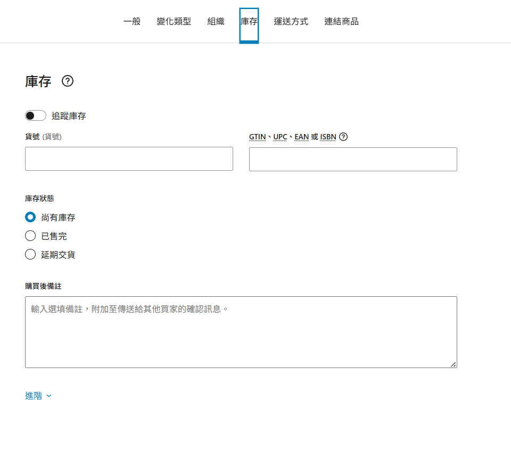This screenshot has height=459, width=511.
Task: Switch to the 一般 tab
Action: [x=132, y=22]
